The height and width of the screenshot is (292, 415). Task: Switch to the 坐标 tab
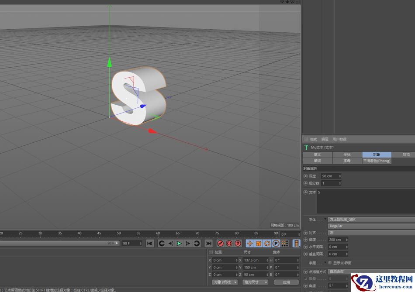tap(347, 154)
